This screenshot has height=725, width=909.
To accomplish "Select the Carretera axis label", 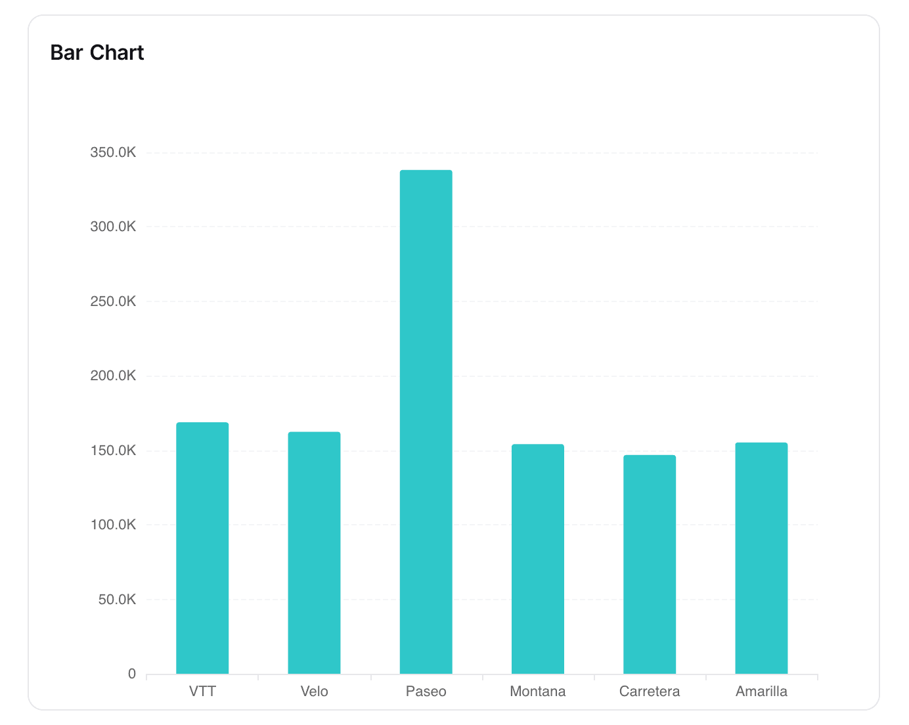I will (x=650, y=691).
